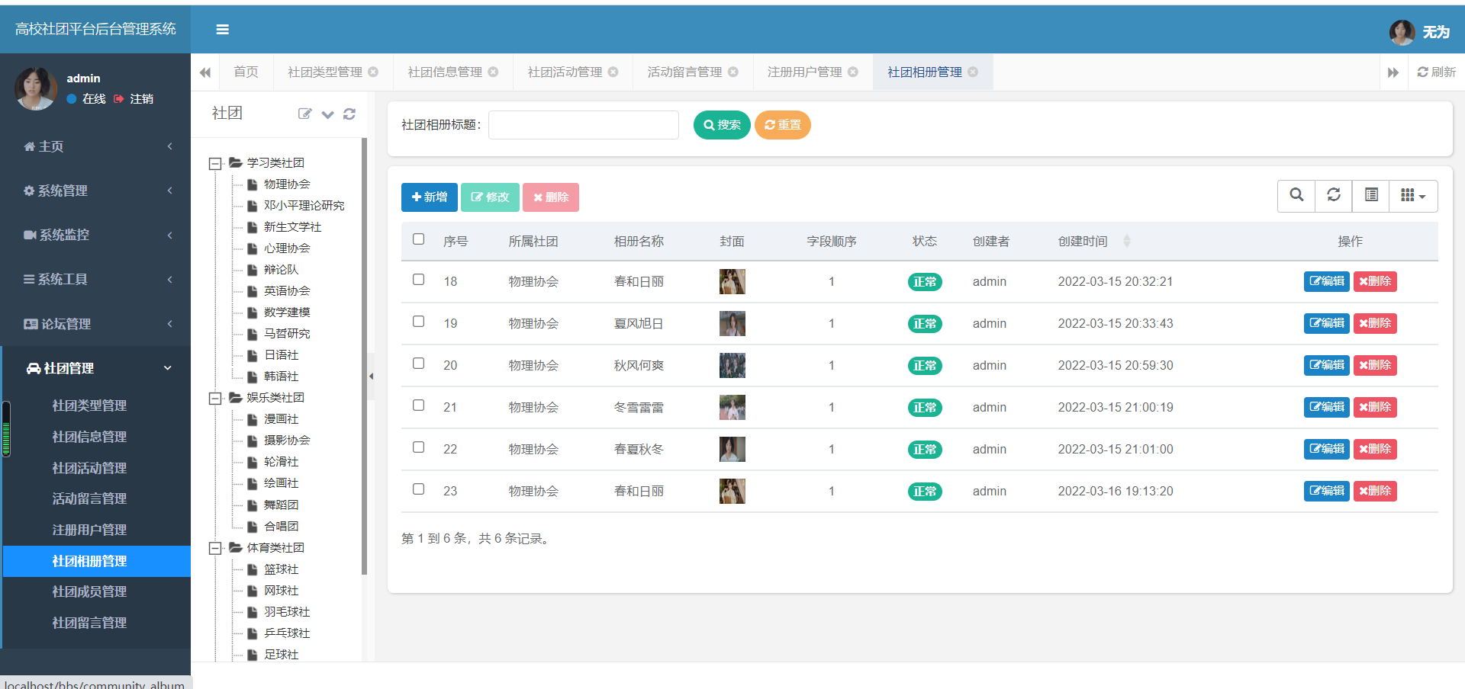This screenshot has height=689, width=1465.
Task: Close the 注册用户管理 tab
Action: tap(853, 72)
